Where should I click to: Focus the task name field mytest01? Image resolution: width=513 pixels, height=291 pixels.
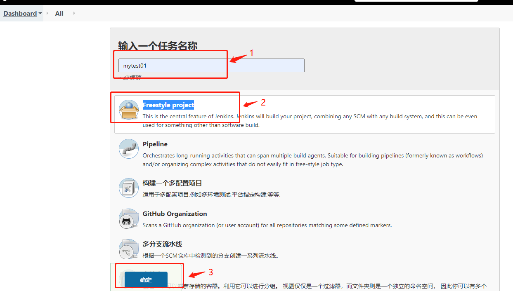pyautogui.click(x=211, y=66)
